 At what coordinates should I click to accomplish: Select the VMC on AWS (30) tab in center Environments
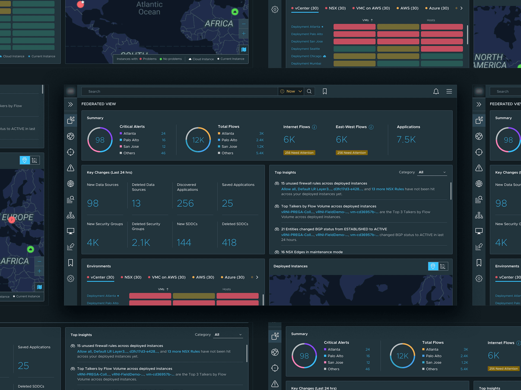click(167, 277)
